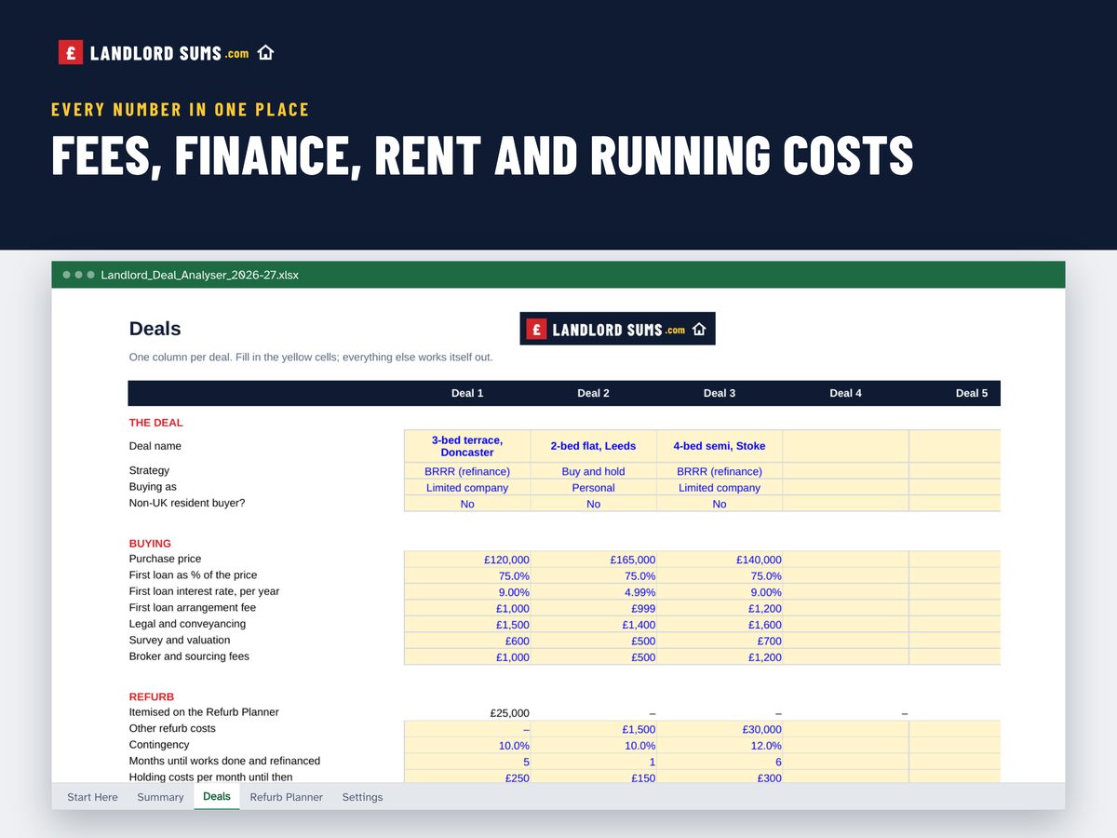Click the Deal 1 column header
1117x838 pixels.
click(467, 393)
